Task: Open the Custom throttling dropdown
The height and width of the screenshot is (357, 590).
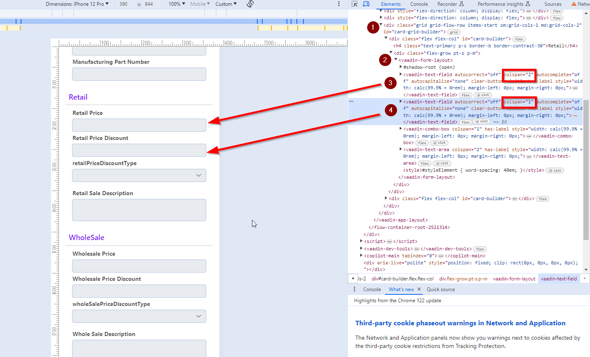Action: (x=226, y=4)
